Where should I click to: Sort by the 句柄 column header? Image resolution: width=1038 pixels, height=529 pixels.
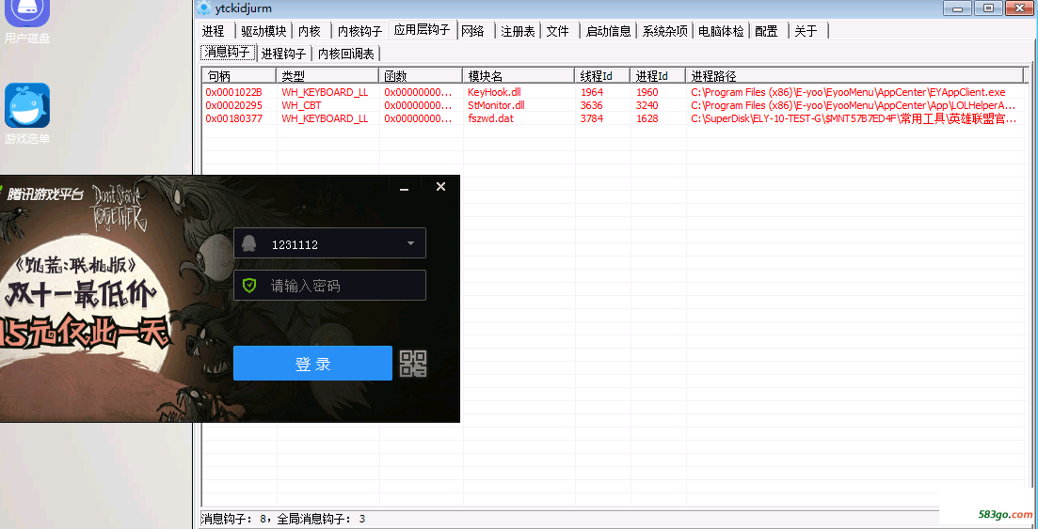point(239,76)
